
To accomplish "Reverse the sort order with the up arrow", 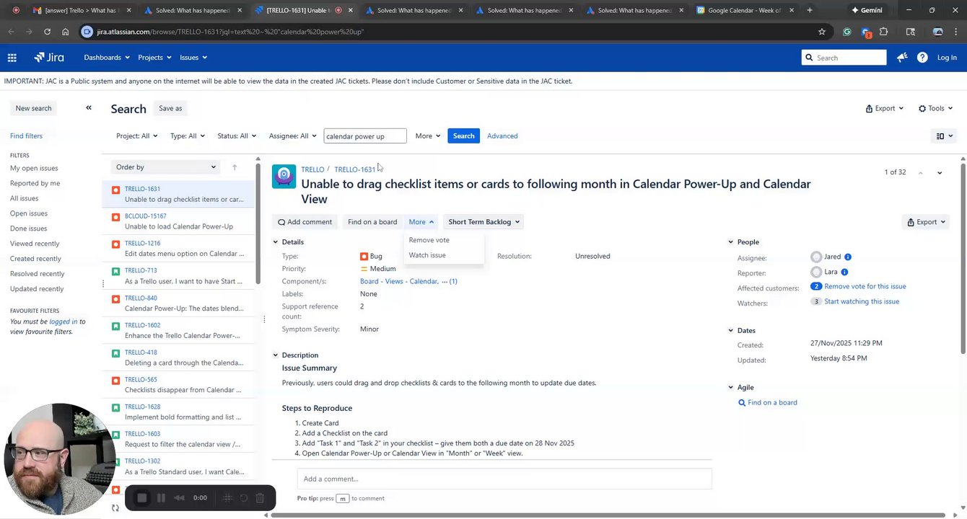I will point(235,167).
